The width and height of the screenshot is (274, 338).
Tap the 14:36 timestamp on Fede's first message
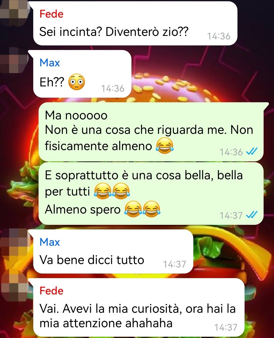coord(219,36)
